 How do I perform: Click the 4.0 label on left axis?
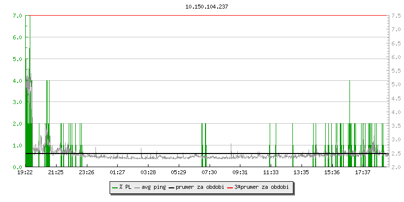[x=17, y=81]
